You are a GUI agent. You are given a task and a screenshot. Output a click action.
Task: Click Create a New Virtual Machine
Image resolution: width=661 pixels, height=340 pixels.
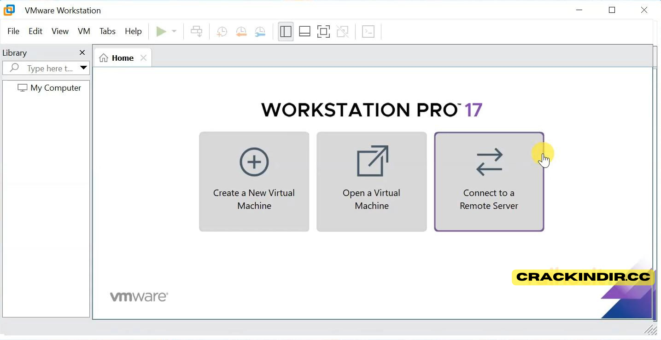(x=254, y=182)
